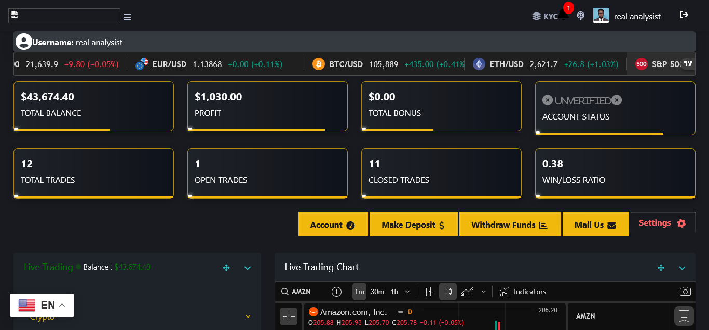Click the site logo in header

[64, 15]
